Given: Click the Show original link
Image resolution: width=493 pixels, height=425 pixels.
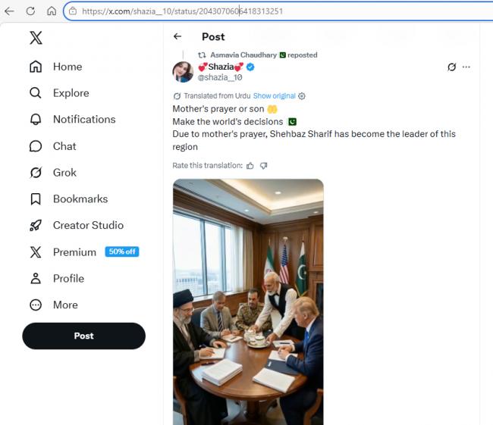Looking at the screenshot, I should (274, 96).
